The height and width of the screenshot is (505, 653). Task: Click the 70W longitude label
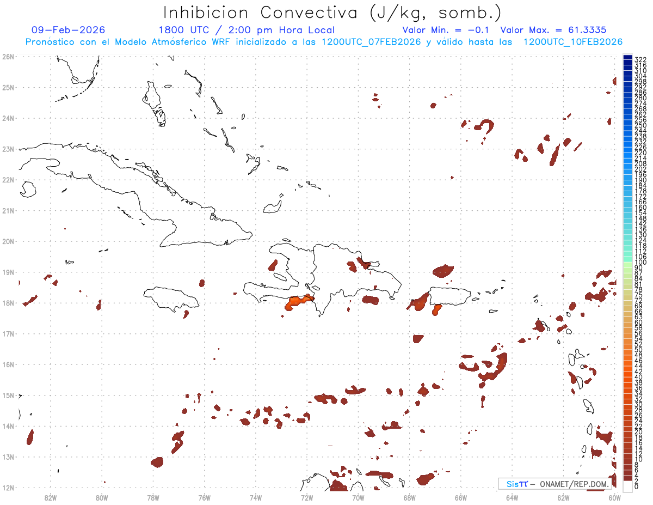358,497
